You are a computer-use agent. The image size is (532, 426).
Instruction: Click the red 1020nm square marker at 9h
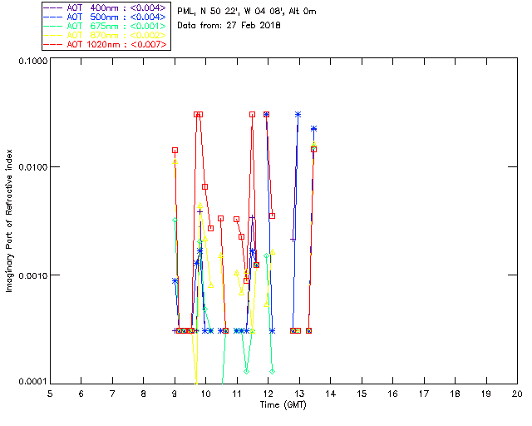(175, 150)
